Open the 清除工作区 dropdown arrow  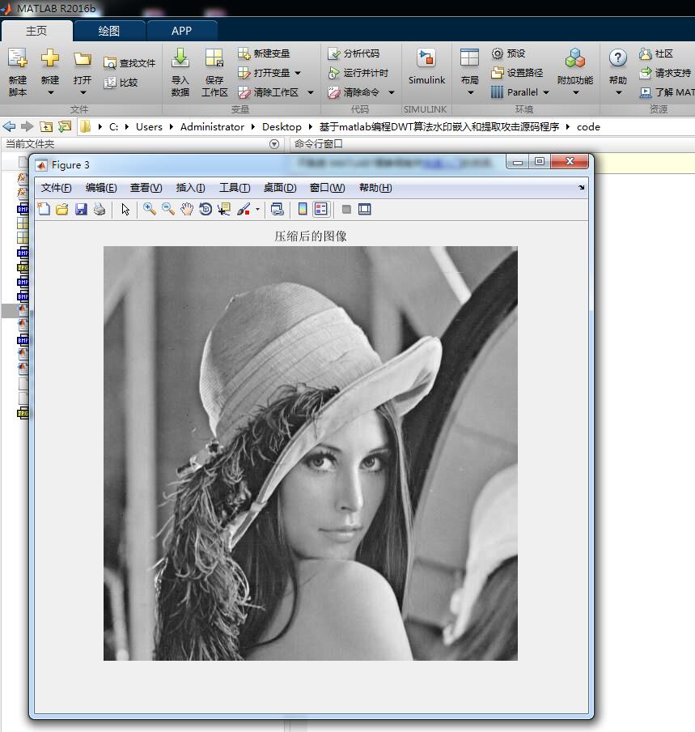(311, 93)
